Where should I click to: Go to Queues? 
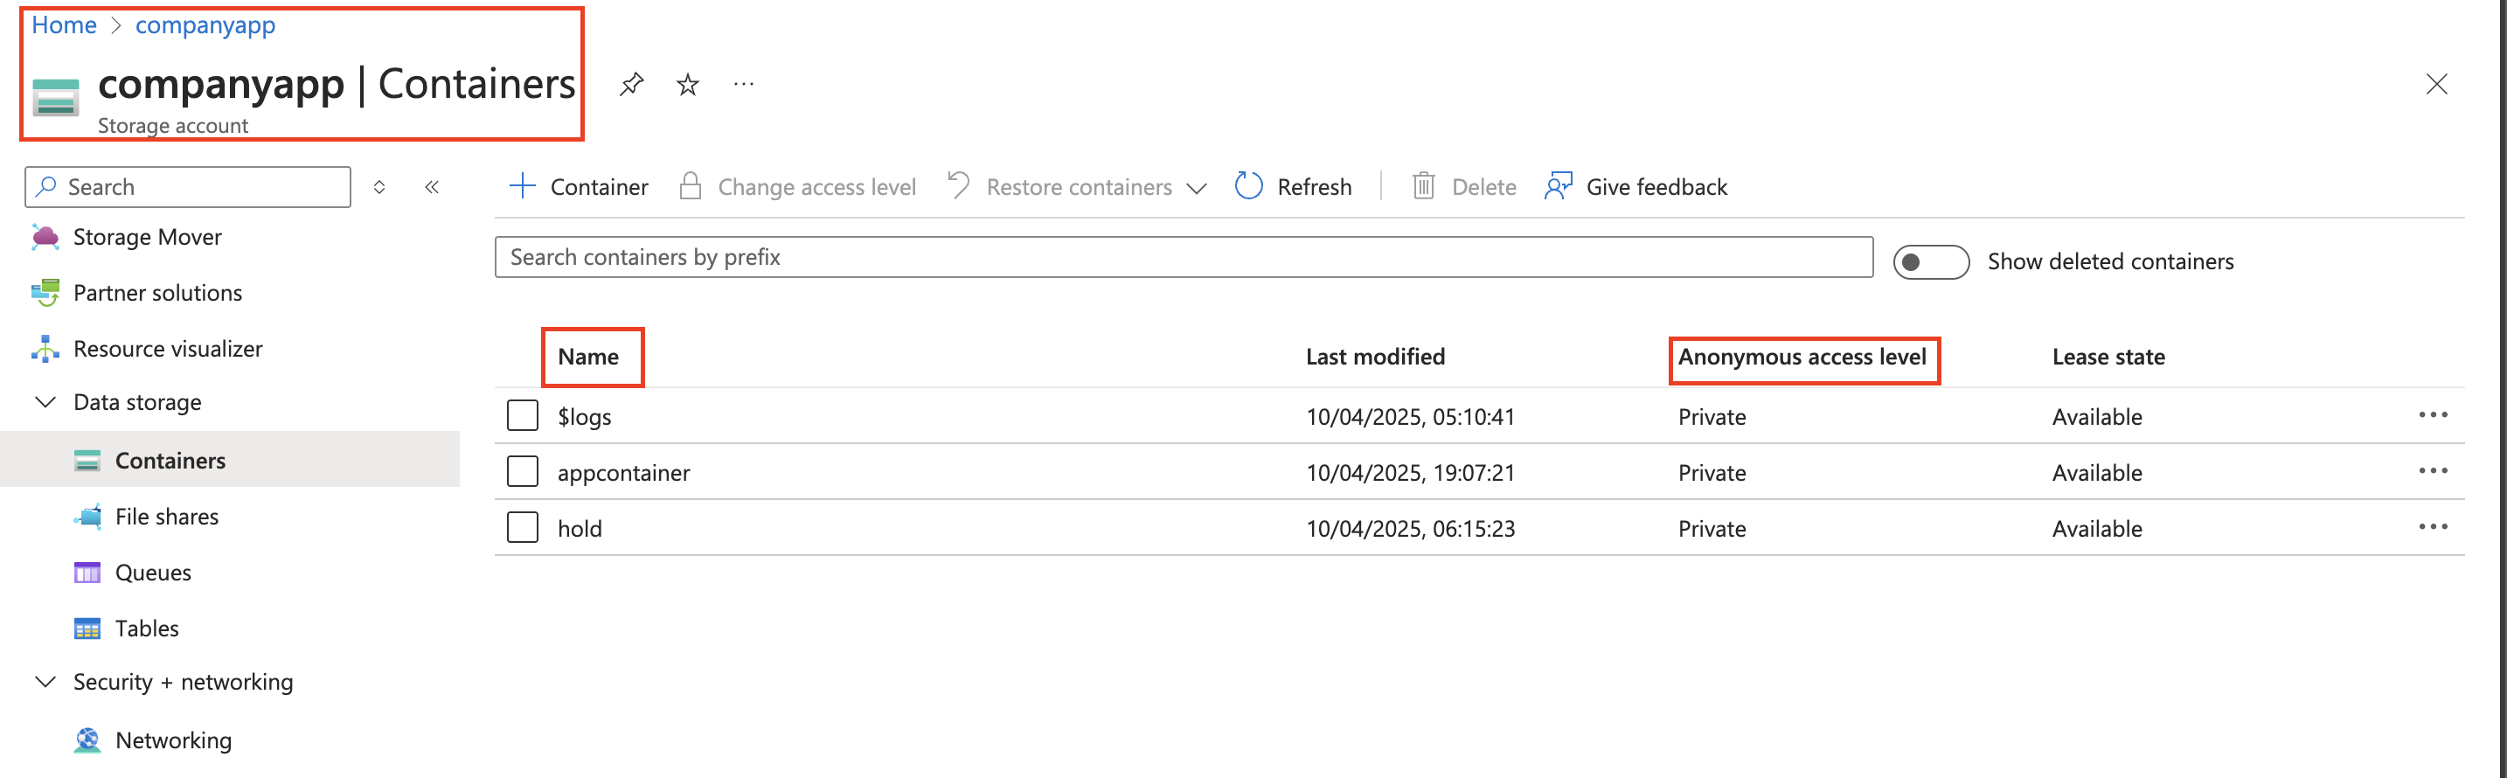pyautogui.click(x=153, y=573)
